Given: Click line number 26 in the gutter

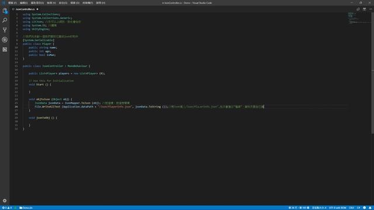Looking at the screenshot, I should click(16, 107).
